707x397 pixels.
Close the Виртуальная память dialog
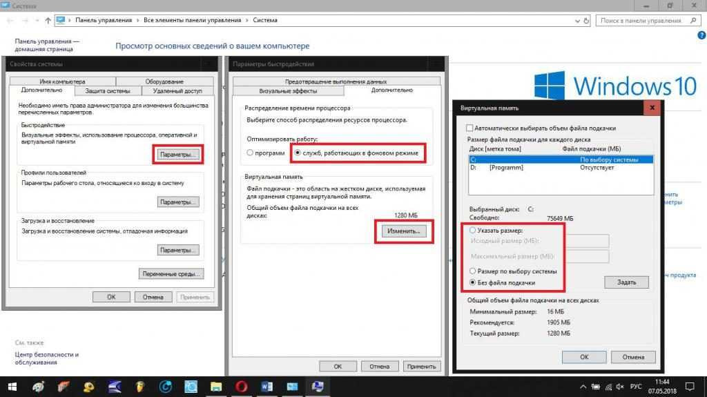pyautogui.click(x=652, y=108)
